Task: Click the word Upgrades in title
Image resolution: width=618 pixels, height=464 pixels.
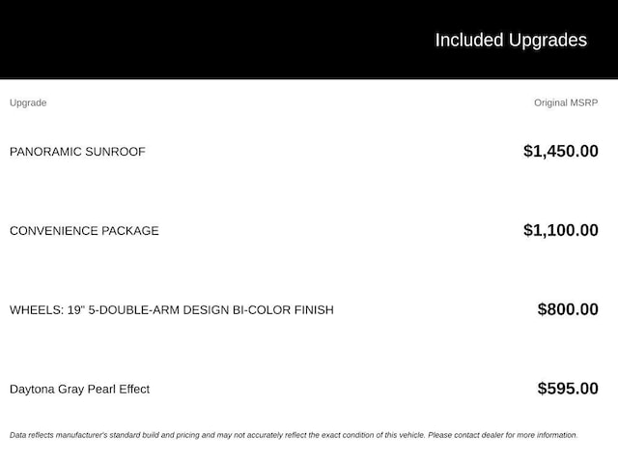Action: tap(548, 41)
